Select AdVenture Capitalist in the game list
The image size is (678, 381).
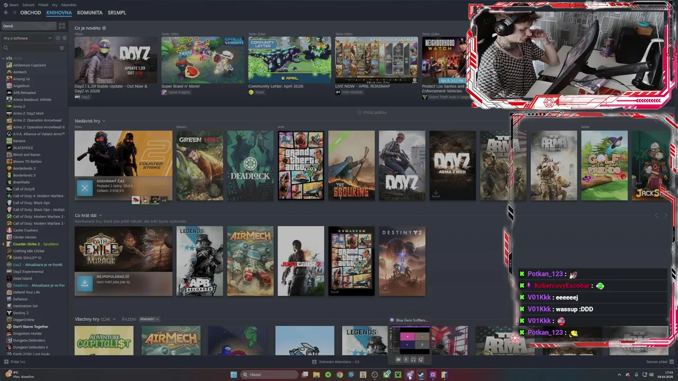click(x=30, y=65)
